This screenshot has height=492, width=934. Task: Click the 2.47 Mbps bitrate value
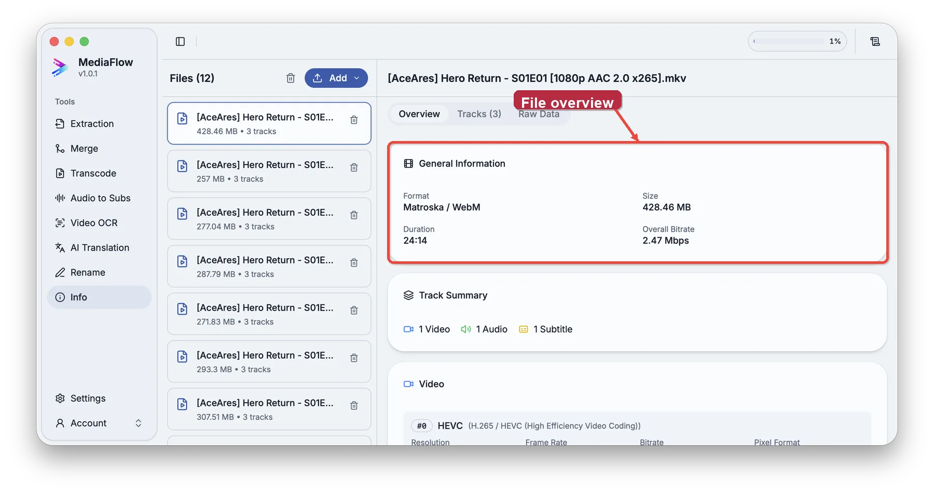(x=666, y=241)
